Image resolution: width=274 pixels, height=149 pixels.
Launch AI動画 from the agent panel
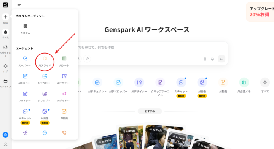pyautogui.click(x=64, y=114)
